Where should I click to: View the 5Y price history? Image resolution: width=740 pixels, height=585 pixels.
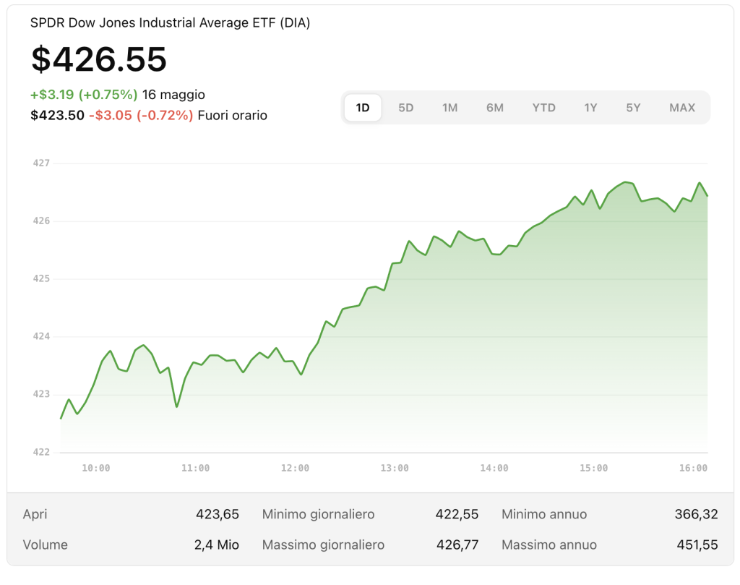pyautogui.click(x=633, y=108)
